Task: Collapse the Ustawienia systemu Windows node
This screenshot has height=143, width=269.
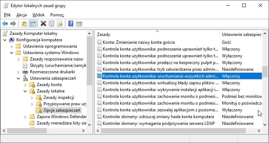Action: pos(12,53)
